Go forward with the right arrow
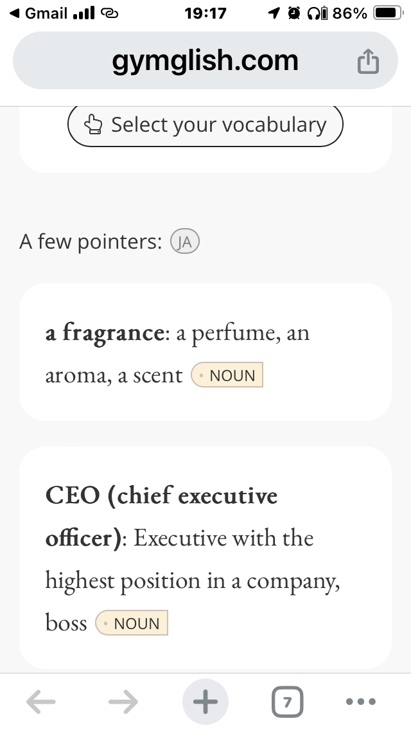This screenshot has width=411, height=730. [x=123, y=701]
